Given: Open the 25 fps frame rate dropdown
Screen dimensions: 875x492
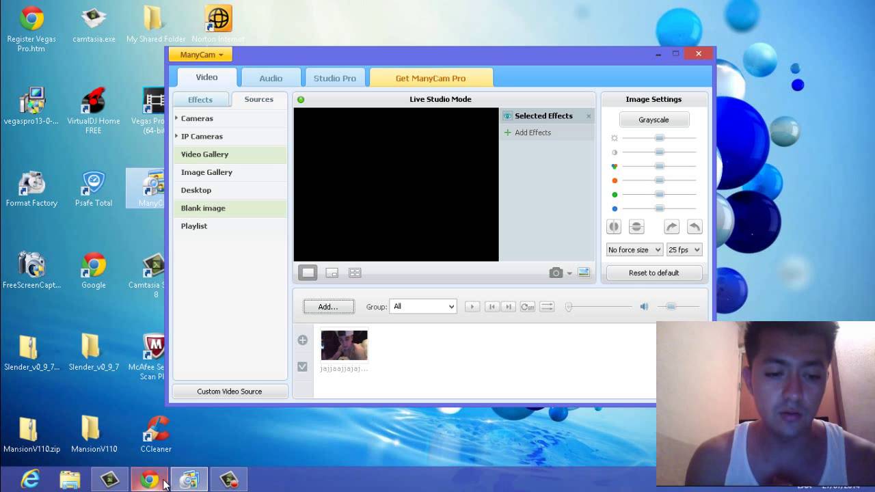Looking at the screenshot, I should point(684,250).
